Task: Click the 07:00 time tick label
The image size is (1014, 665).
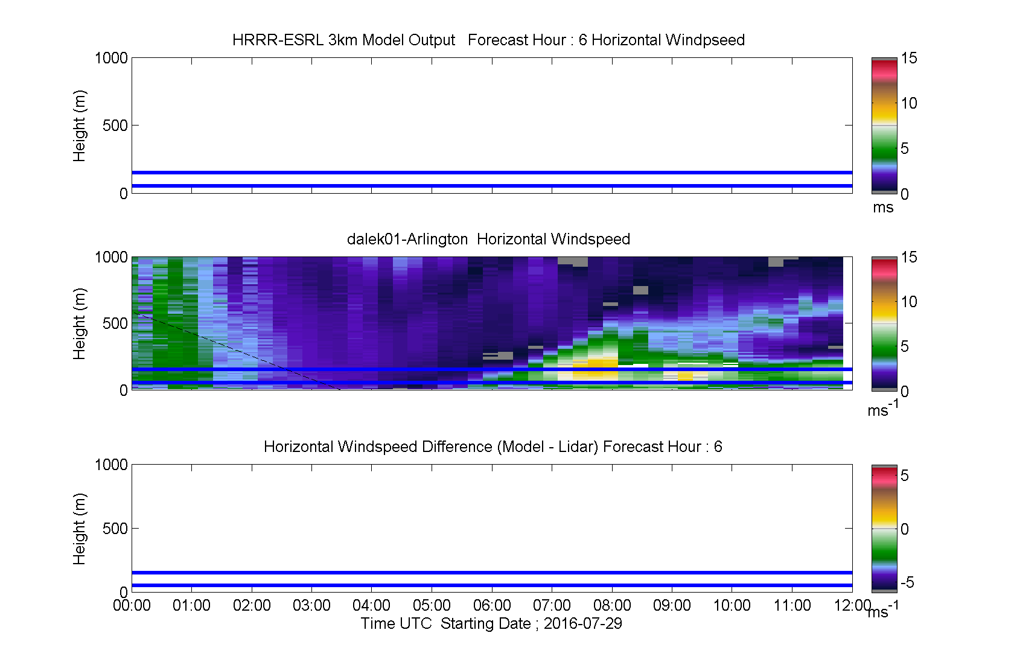Action: (552, 605)
